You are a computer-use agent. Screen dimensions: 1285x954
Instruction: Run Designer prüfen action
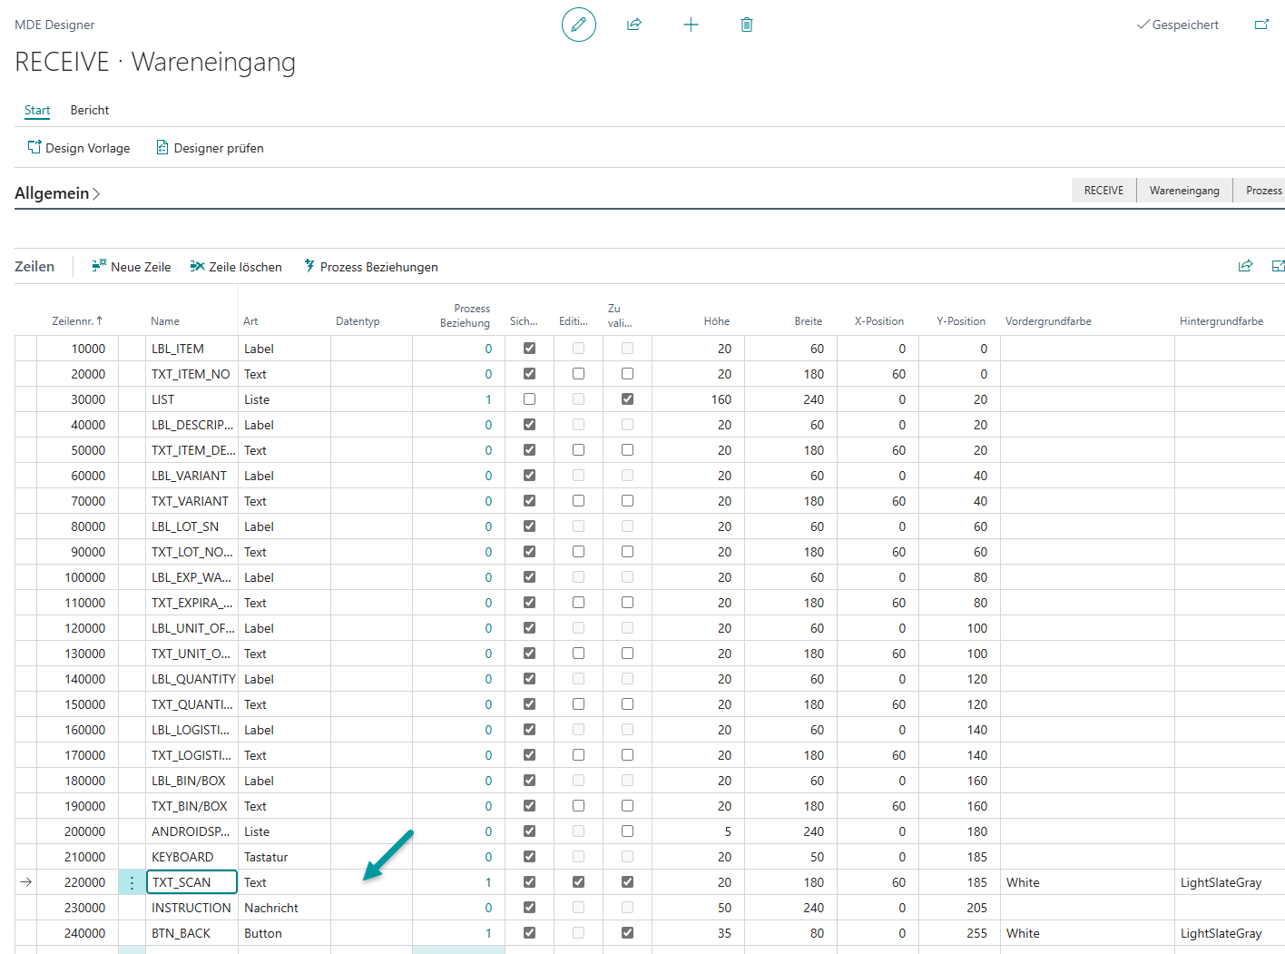pyautogui.click(x=210, y=148)
